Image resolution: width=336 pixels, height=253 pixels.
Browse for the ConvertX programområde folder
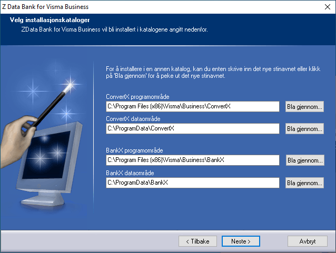pyautogui.click(x=304, y=107)
